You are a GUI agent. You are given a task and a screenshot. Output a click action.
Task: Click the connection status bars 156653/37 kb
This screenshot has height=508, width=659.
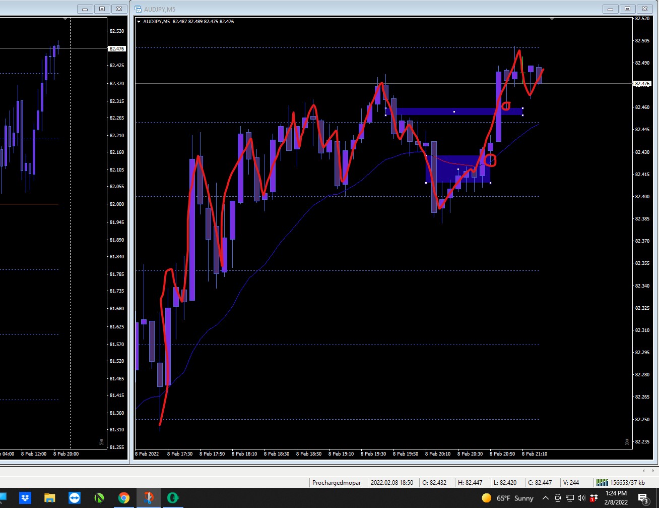621,482
